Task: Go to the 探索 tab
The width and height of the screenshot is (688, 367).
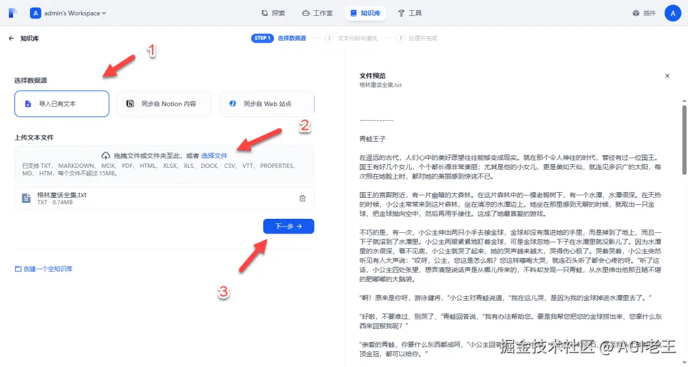Action: point(273,13)
